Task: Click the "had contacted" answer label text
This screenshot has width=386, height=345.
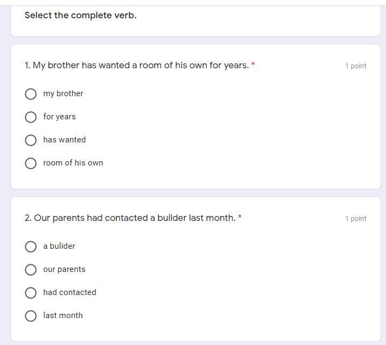Action: click(x=70, y=292)
